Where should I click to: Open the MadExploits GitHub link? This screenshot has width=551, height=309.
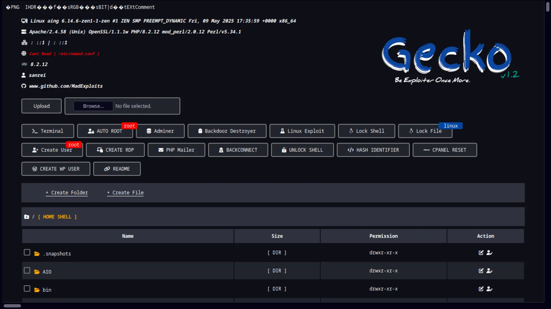click(66, 86)
